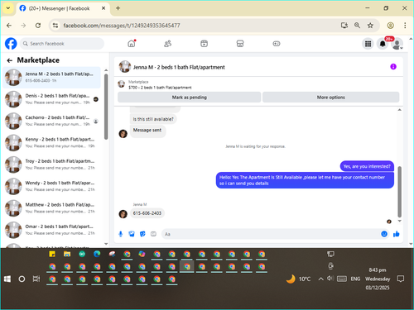This screenshot has height=310, width=414.
Task: Open Matthew conversation
Action: point(51,207)
